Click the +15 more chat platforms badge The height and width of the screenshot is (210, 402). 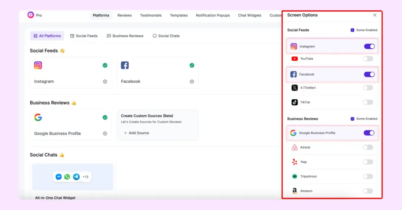[85, 177]
